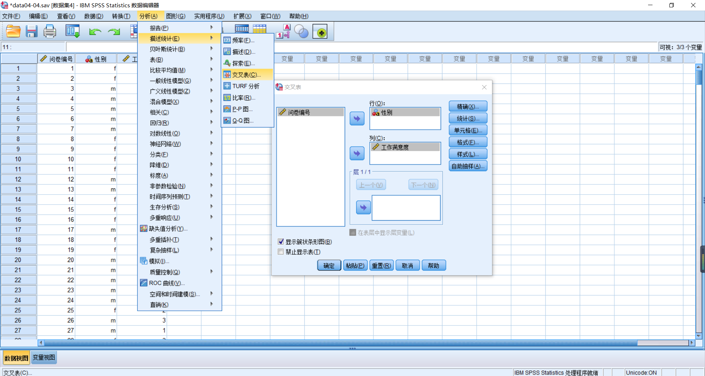This screenshot has width=705, height=376.
Task: Print using the printer toolbar icon
Action: click(x=50, y=32)
